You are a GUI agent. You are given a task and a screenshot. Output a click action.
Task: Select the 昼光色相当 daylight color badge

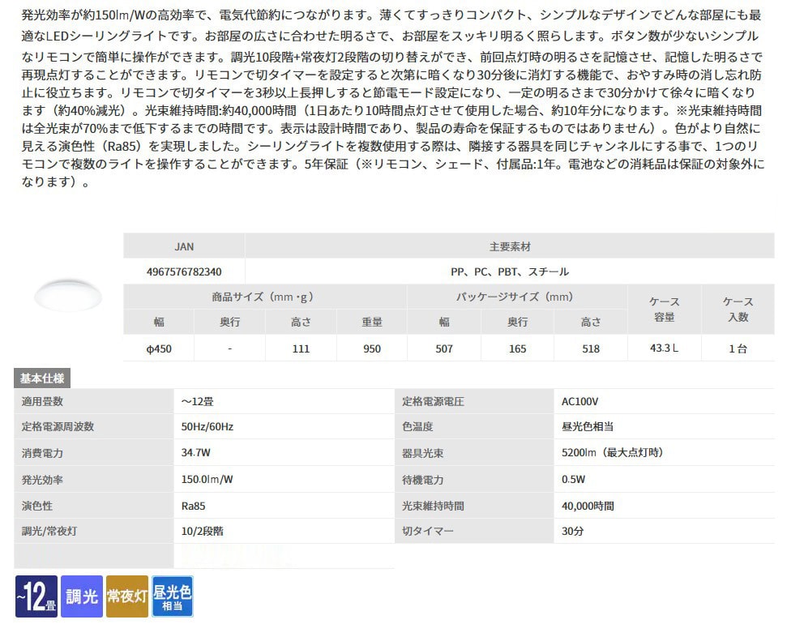(x=173, y=596)
